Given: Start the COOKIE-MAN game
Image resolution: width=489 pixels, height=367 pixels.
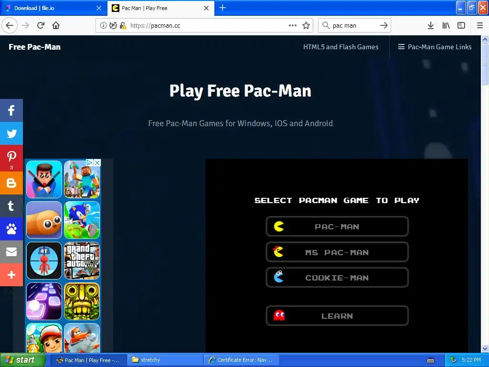Looking at the screenshot, I should (x=337, y=278).
